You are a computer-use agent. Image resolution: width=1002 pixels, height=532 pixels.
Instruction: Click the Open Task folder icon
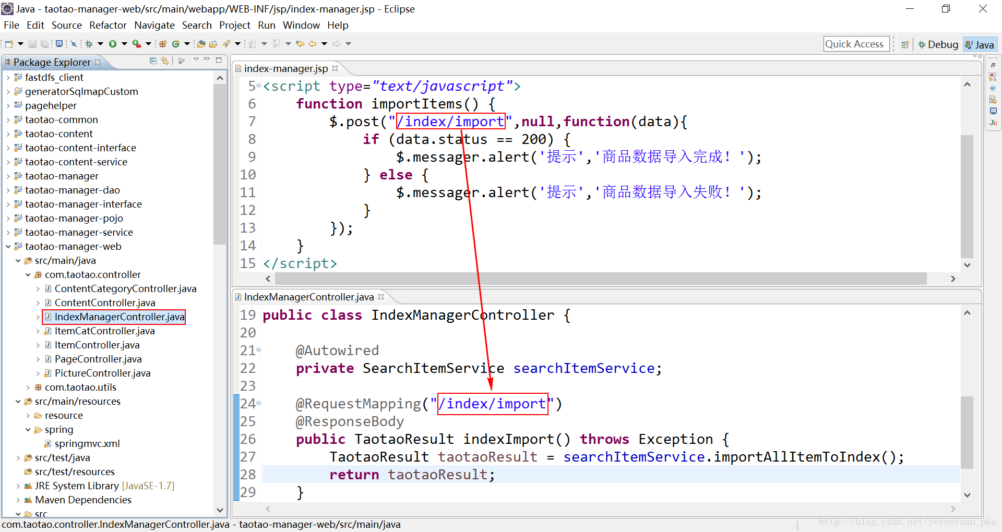(x=213, y=44)
